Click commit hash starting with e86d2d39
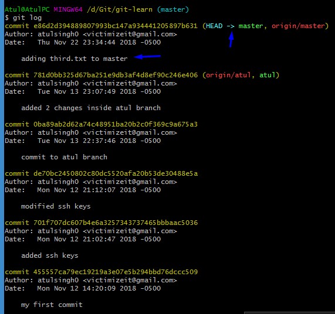The image size is (335, 314). (x=116, y=26)
